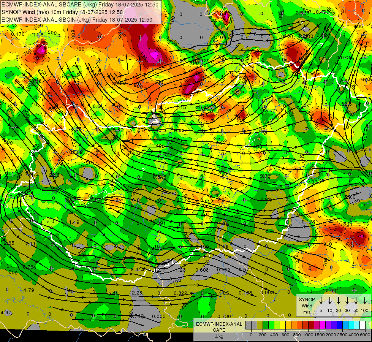The image size is (372, 342).
Task: Pick the dark red swatch in CAPE legend
Action: tap(311, 325)
